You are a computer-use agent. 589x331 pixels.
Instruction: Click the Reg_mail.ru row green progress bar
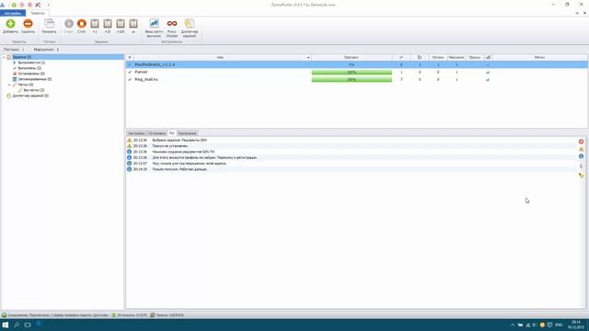tap(352, 80)
